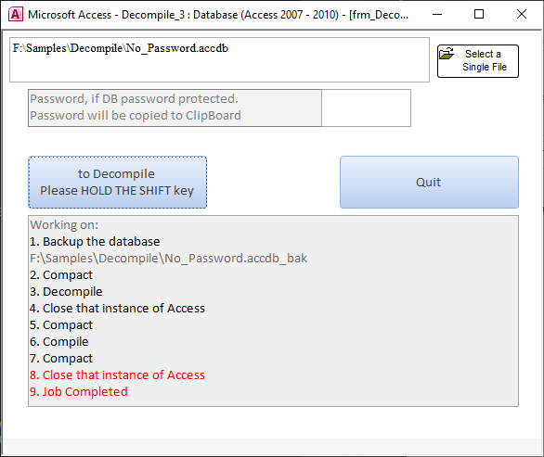Minimize the Access window

pos(437,15)
